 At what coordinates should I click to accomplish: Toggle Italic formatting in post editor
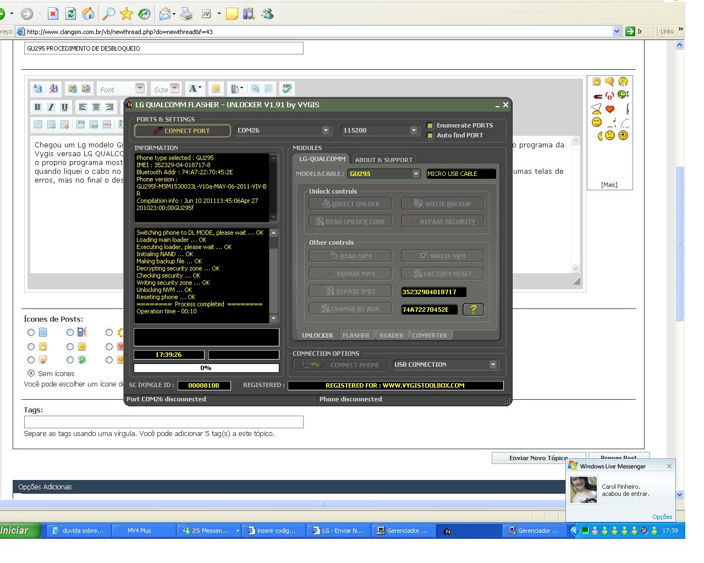click(51, 107)
